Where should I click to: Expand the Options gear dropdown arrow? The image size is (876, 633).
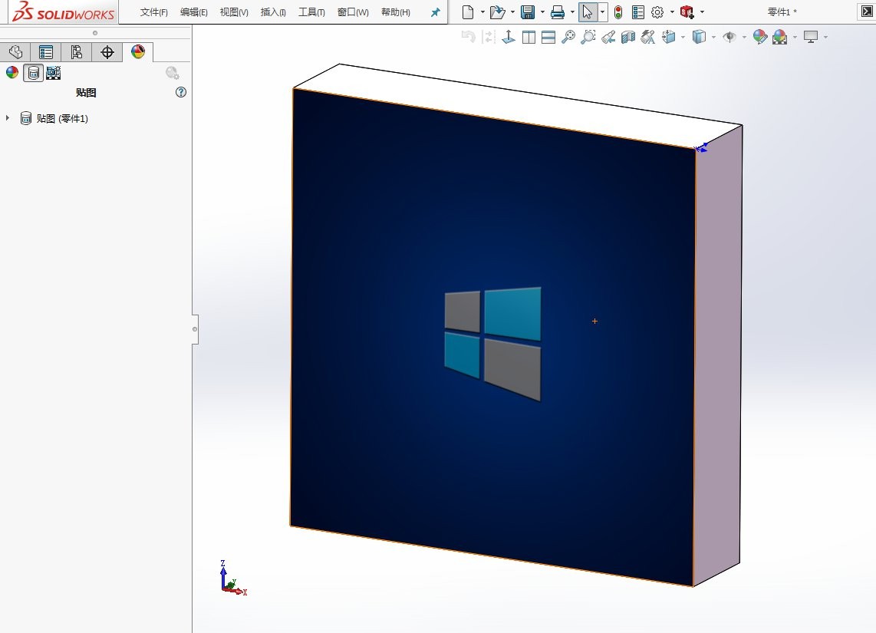tap(672, 12)
